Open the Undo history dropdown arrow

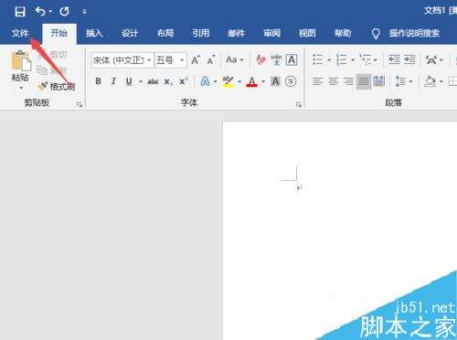coord(50,12)
